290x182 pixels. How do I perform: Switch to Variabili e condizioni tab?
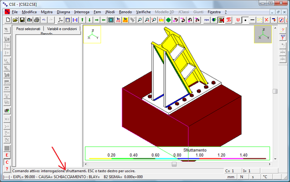pos(62,29)
